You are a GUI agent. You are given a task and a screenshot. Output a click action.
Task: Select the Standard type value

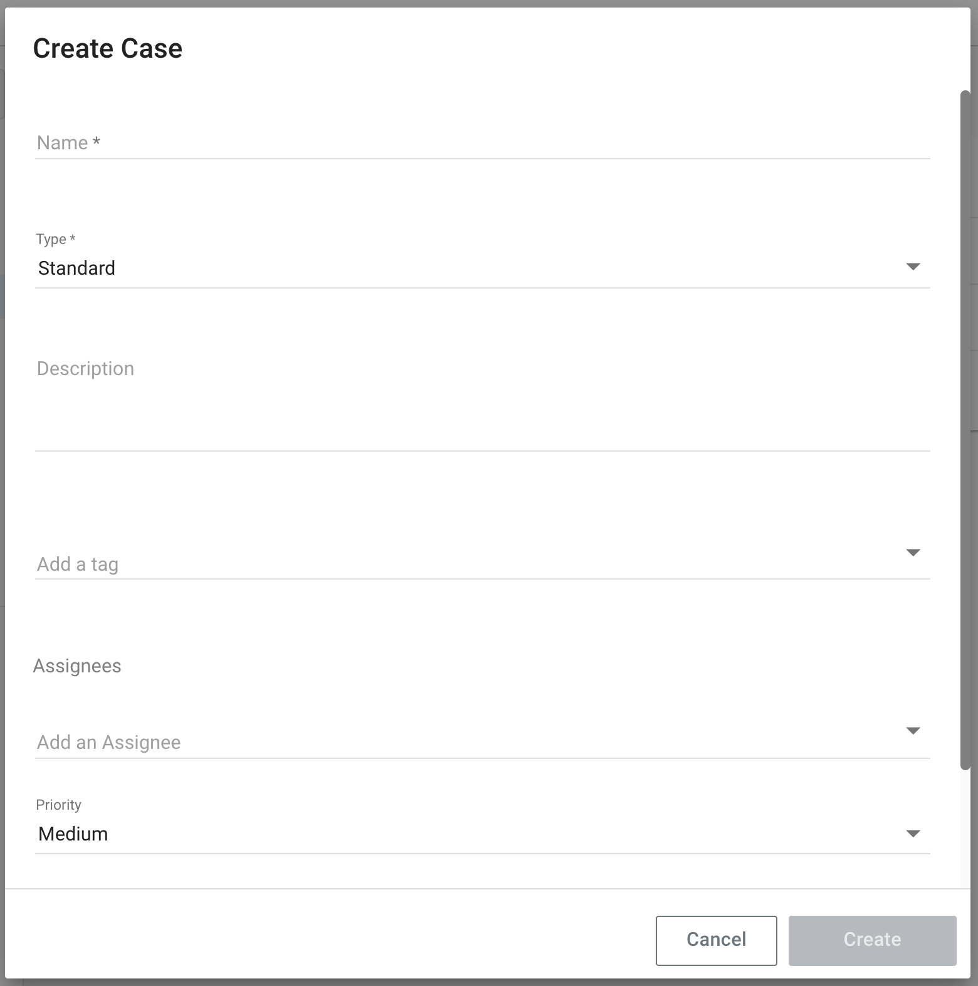pyautogui.click(x=77, y=268)
